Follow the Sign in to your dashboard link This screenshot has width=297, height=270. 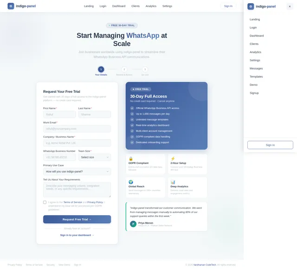coord(77,235)
